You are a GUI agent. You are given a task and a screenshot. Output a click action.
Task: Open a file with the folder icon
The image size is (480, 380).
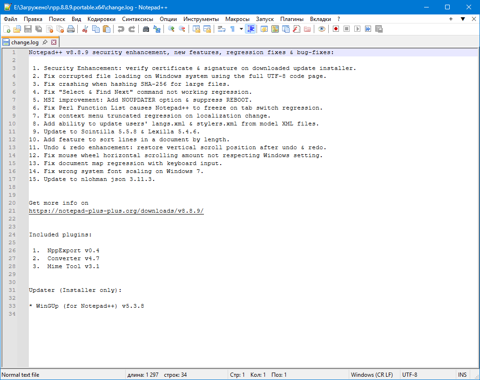[x=17, y=29]
